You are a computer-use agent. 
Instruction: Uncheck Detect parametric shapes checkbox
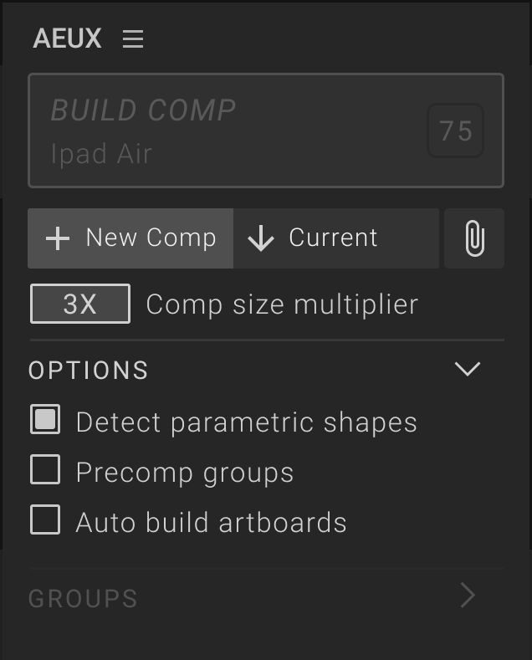[45, 419]
